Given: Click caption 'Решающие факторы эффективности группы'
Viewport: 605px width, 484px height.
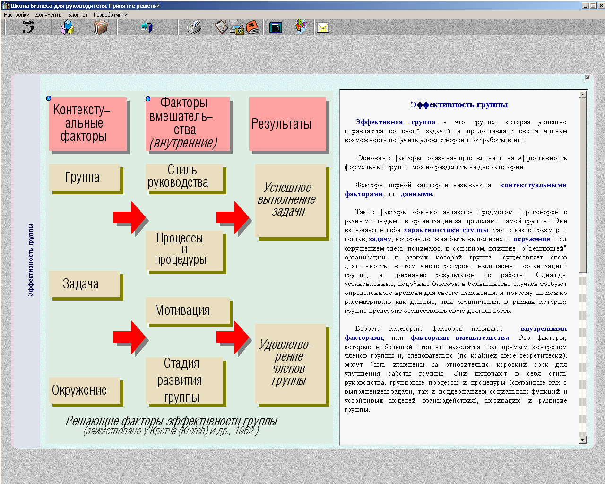Looking at the screenshot, I should [171, 421].
